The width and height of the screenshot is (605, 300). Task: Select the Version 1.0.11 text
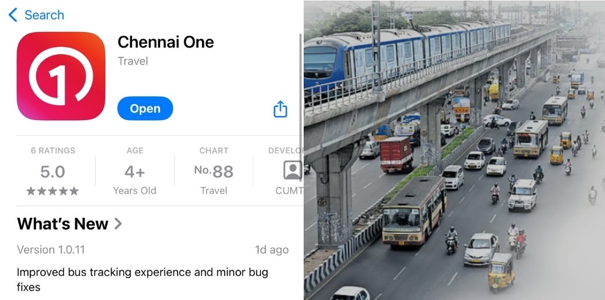pos(51,249)
